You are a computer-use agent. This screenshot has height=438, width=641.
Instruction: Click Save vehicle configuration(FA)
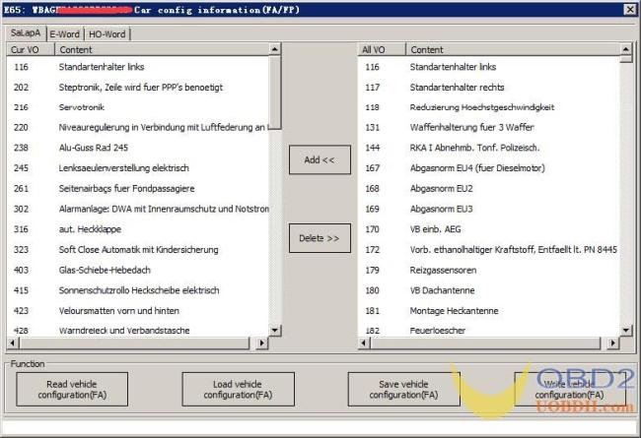403,390
